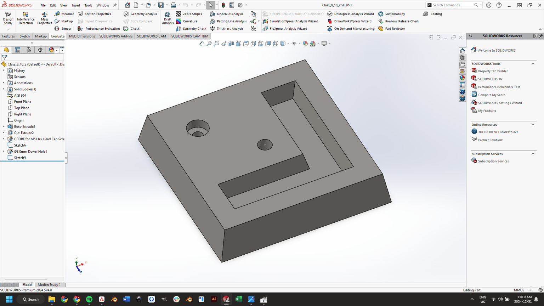Select the Measure tool
This screenshot has width=544, height=306.
pyautogui.click(x=64, y=14)
